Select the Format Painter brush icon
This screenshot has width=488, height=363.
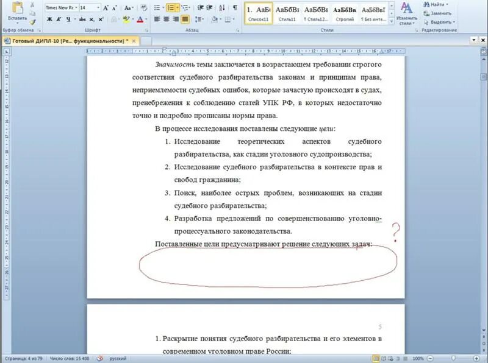[32, 22]
